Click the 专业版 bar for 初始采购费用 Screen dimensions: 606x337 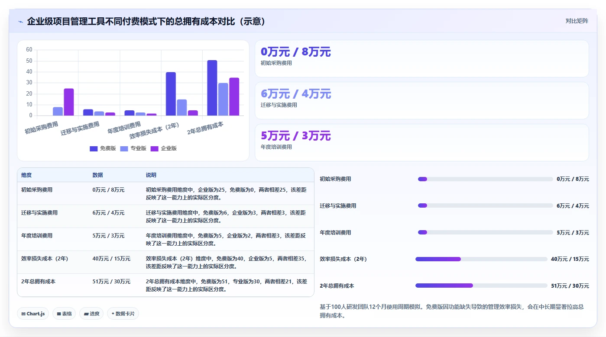click(x=58, y=111)
